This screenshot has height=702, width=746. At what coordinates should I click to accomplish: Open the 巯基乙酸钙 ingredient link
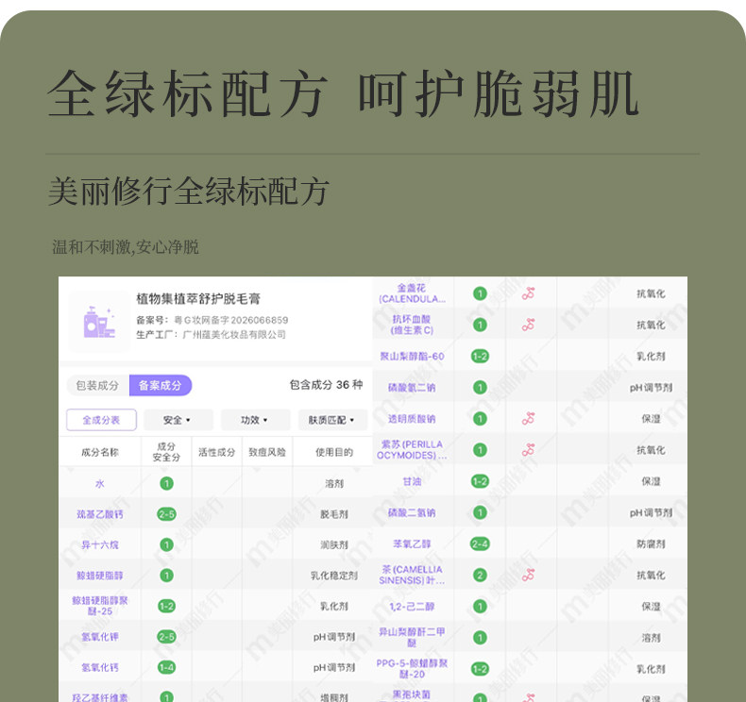click(100, 514)
